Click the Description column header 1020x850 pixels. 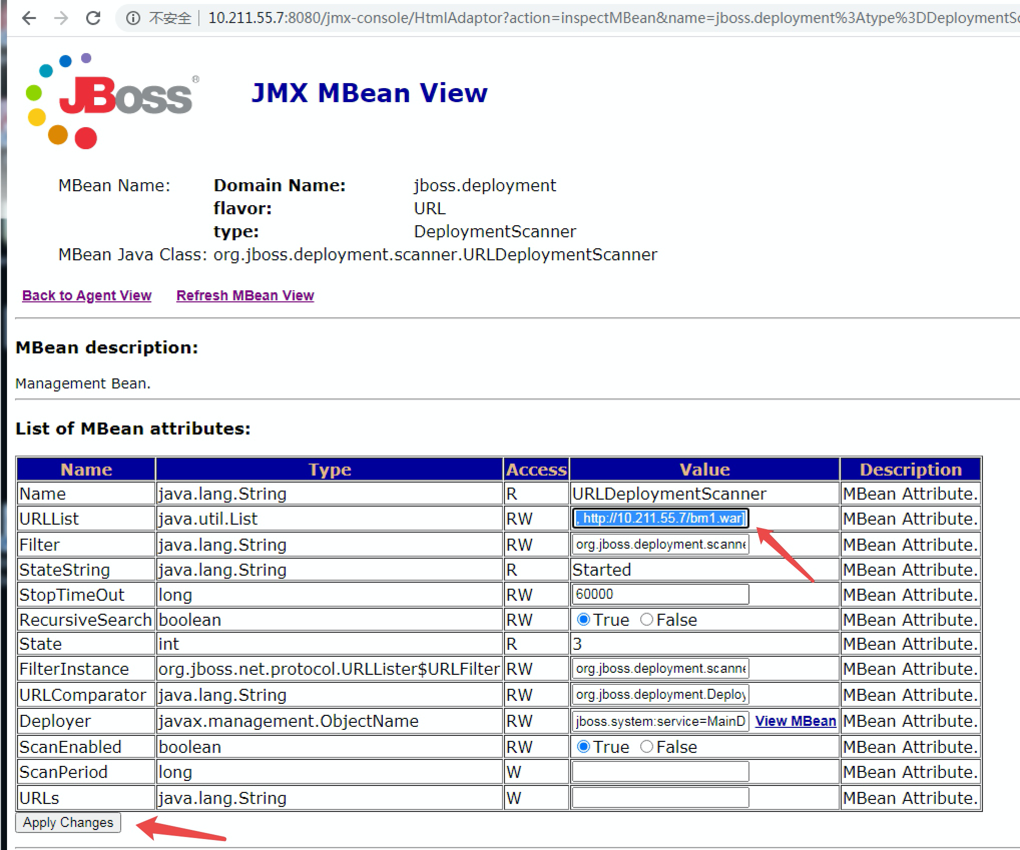click(x=910, y=469)
